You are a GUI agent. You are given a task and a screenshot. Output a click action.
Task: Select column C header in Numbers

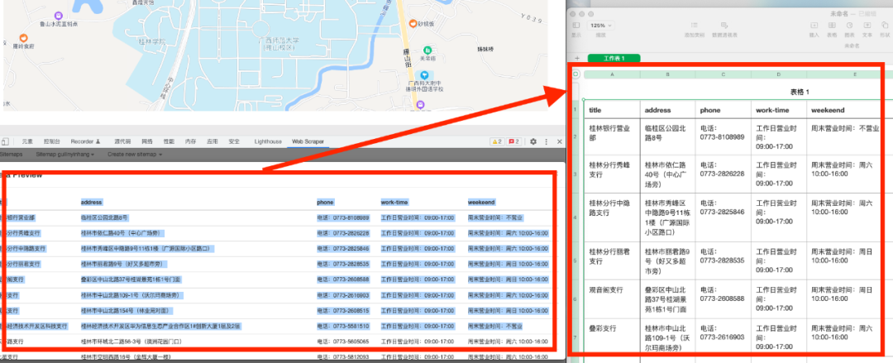[x=723, y=74]
